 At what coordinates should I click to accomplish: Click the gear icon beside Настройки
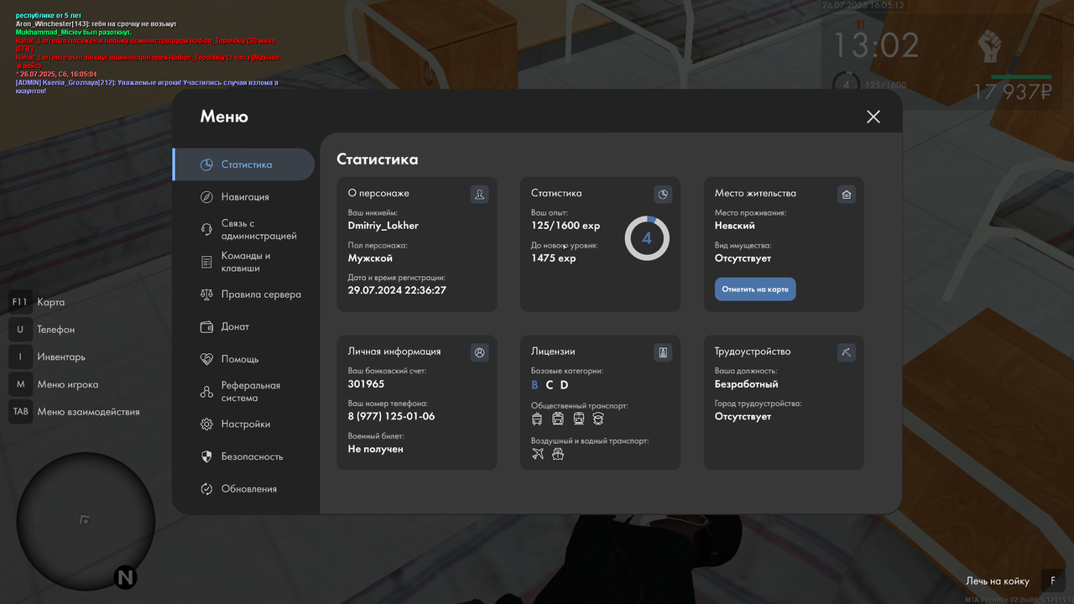click(206, 424)
